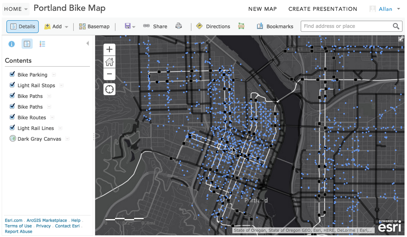Click the search magnifier icon
This screenshot has height=237, width=407.
396,26
